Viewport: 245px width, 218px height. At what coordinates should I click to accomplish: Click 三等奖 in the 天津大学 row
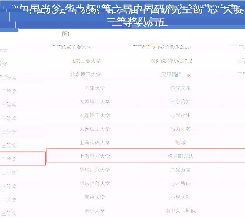9,91
